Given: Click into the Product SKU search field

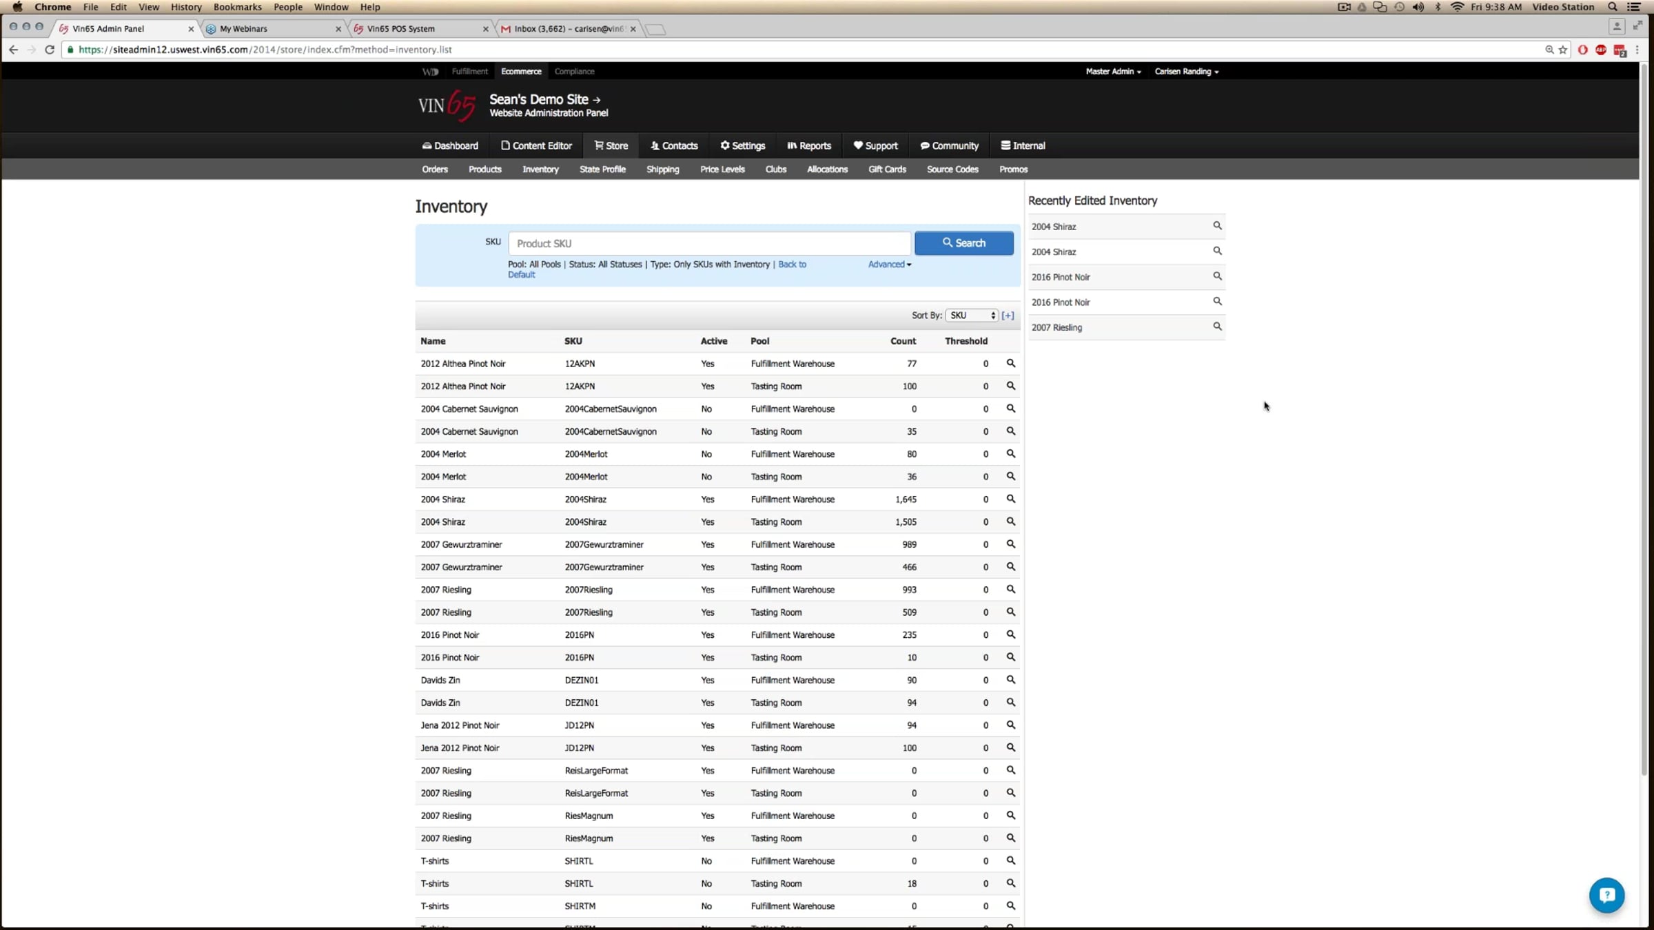Looking at the screenshot, I should [708, 243].
